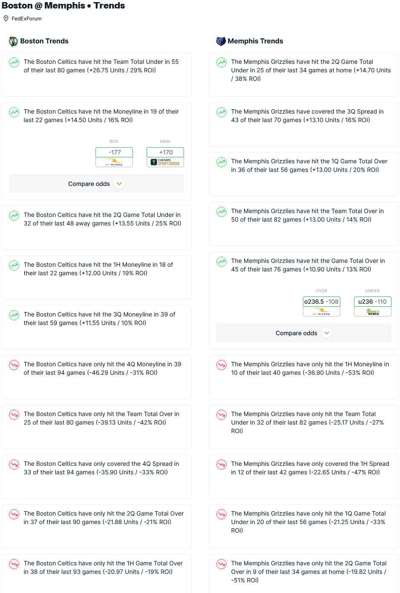Click red downtrend icon beside Grizzlies 1H Moneyline
Screen dimensions: 400x593
pos(222,365)
